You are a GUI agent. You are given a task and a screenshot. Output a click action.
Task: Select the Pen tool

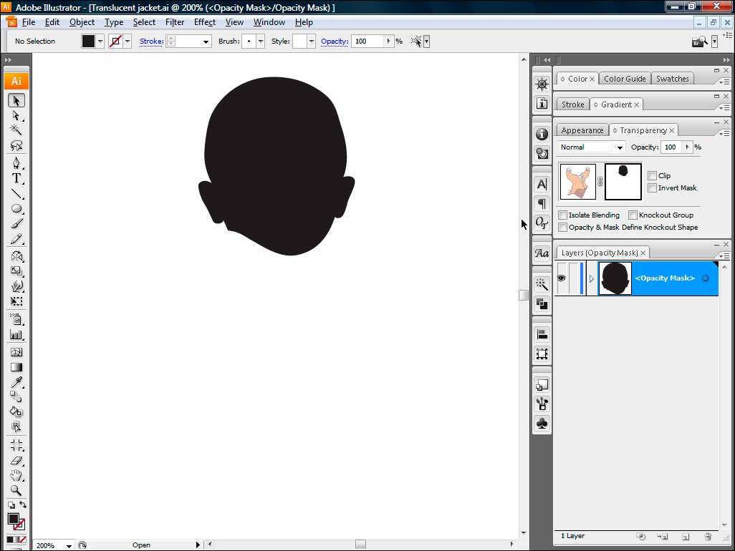click(x=16, y=163)
